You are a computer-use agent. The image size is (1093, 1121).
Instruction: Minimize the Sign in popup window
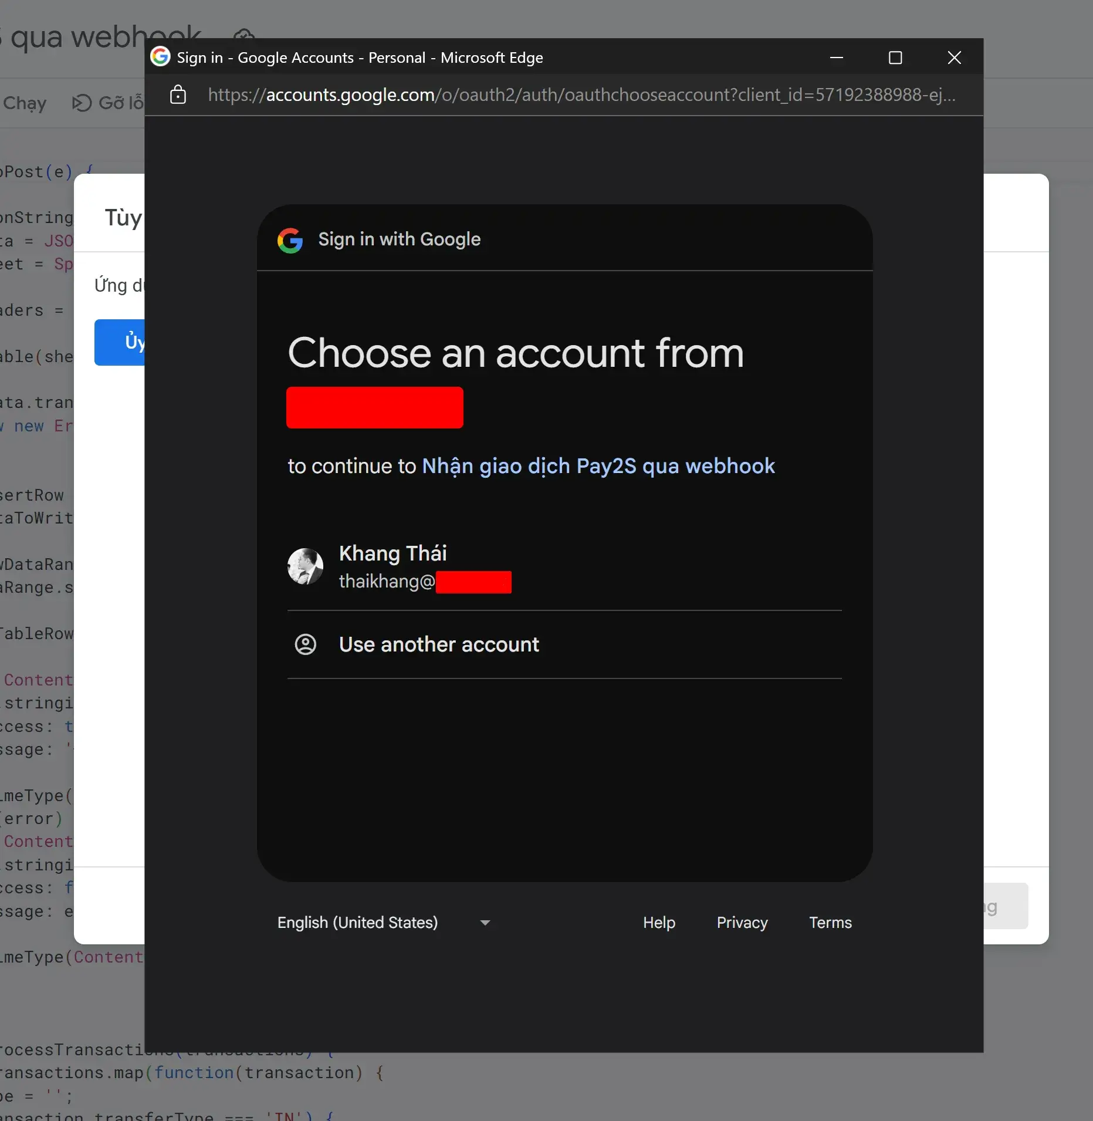(x=837, y=58)
